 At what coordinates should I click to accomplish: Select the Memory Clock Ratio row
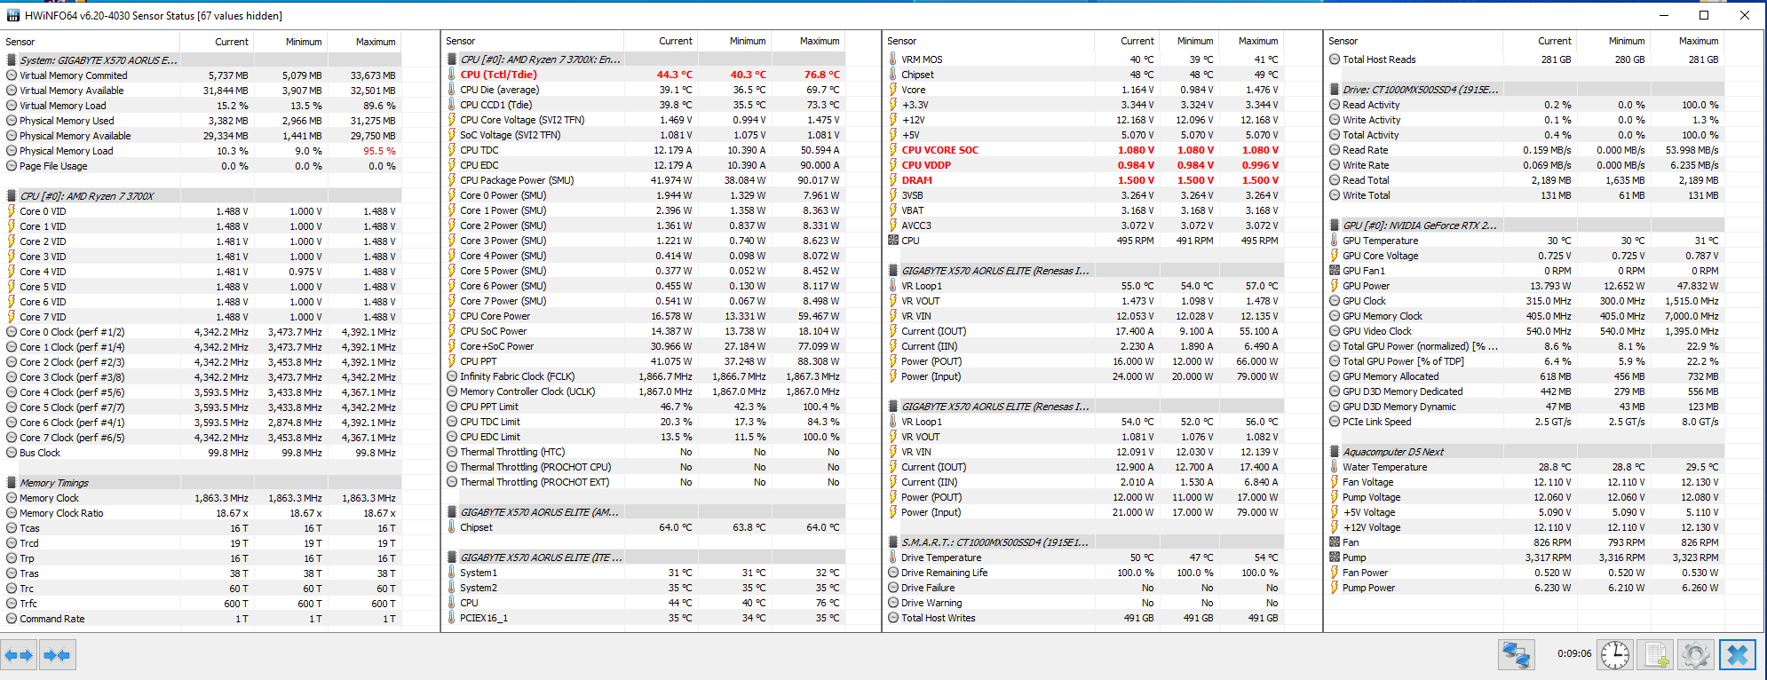pyautogui.click(x=202, y=513)
